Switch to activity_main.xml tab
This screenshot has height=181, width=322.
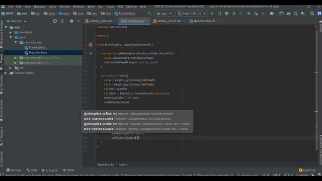pyautogui.click(x=101, y=21)
